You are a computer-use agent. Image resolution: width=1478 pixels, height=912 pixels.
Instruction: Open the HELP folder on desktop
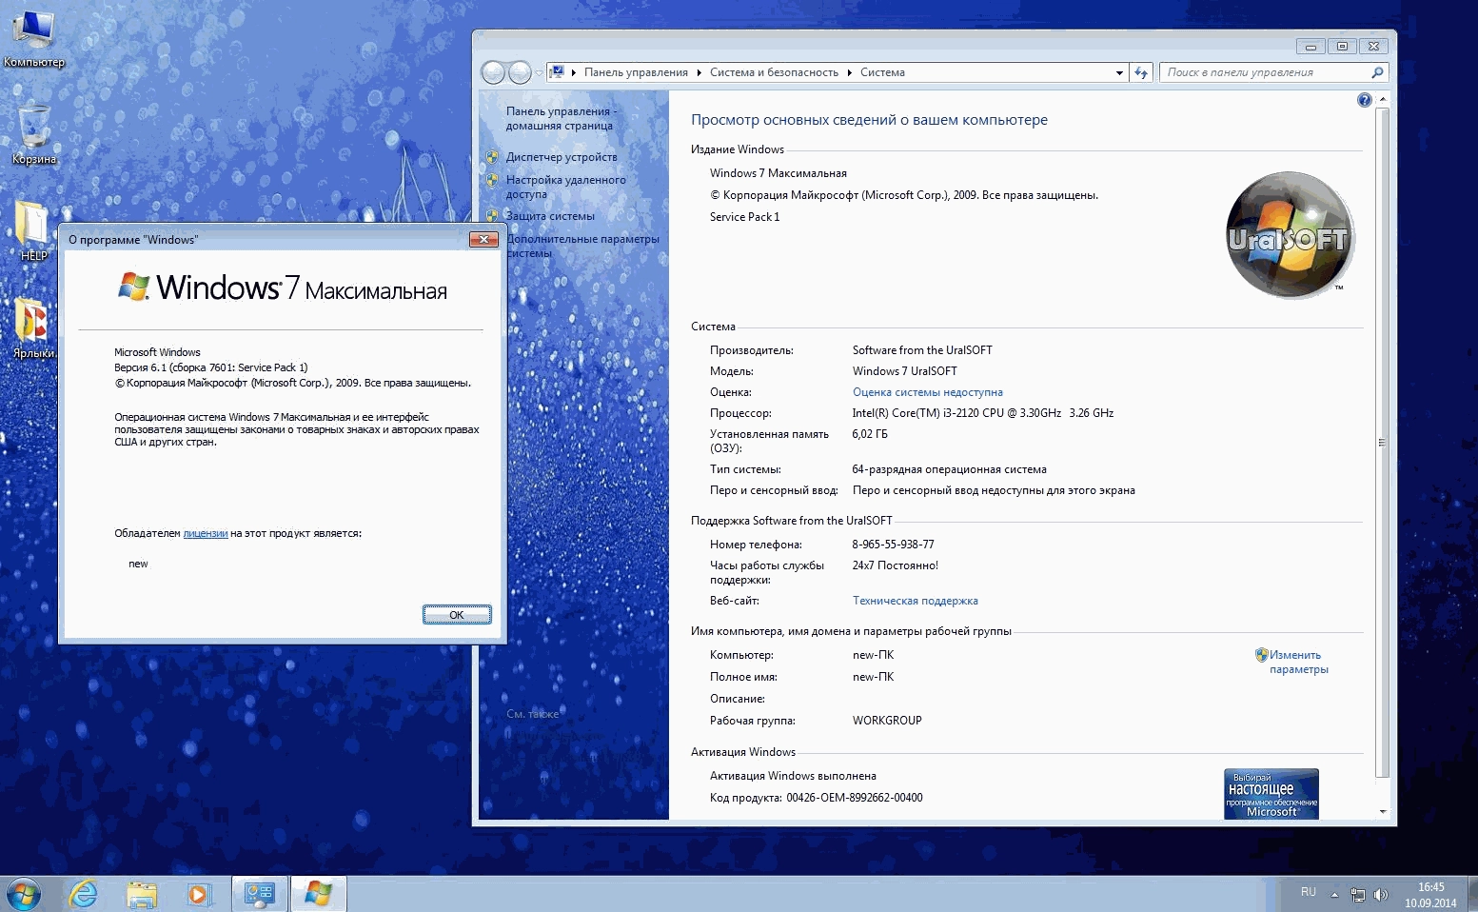[33, 230]
